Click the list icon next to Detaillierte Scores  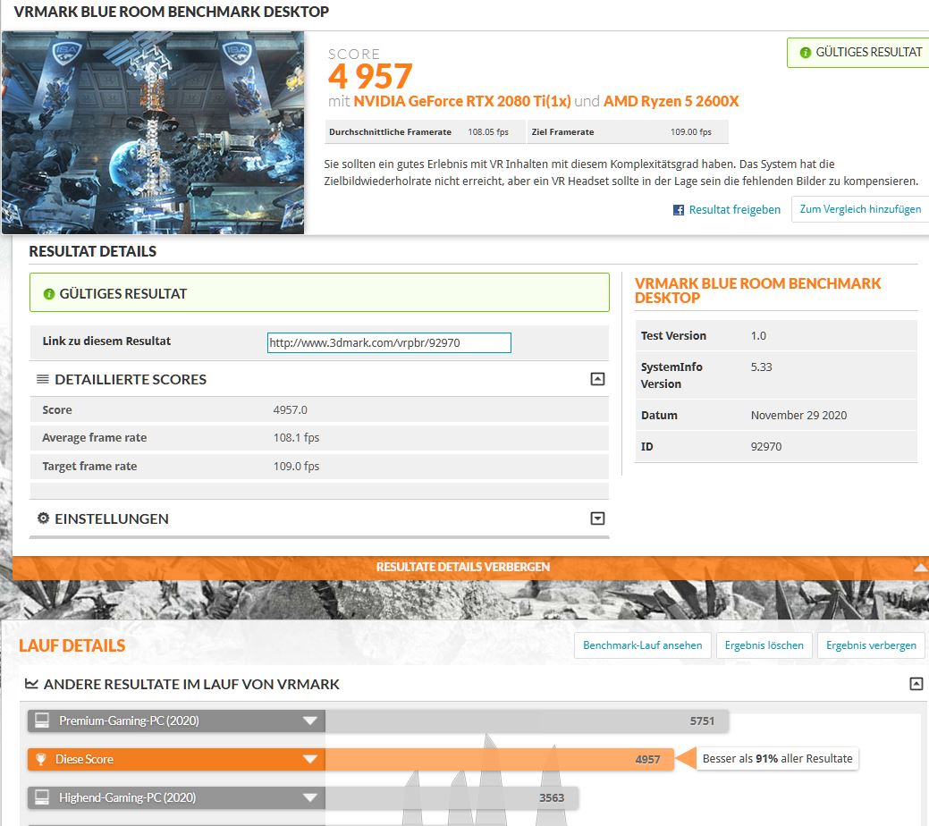tap(43, 379)
